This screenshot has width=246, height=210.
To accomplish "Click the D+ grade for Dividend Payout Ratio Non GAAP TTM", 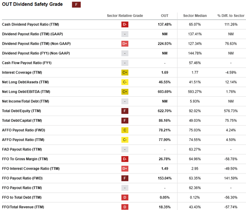I will pyautogui.click(x=125, y=44).
